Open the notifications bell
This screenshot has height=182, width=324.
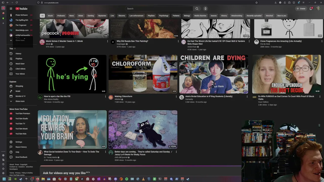pos(311,9)
